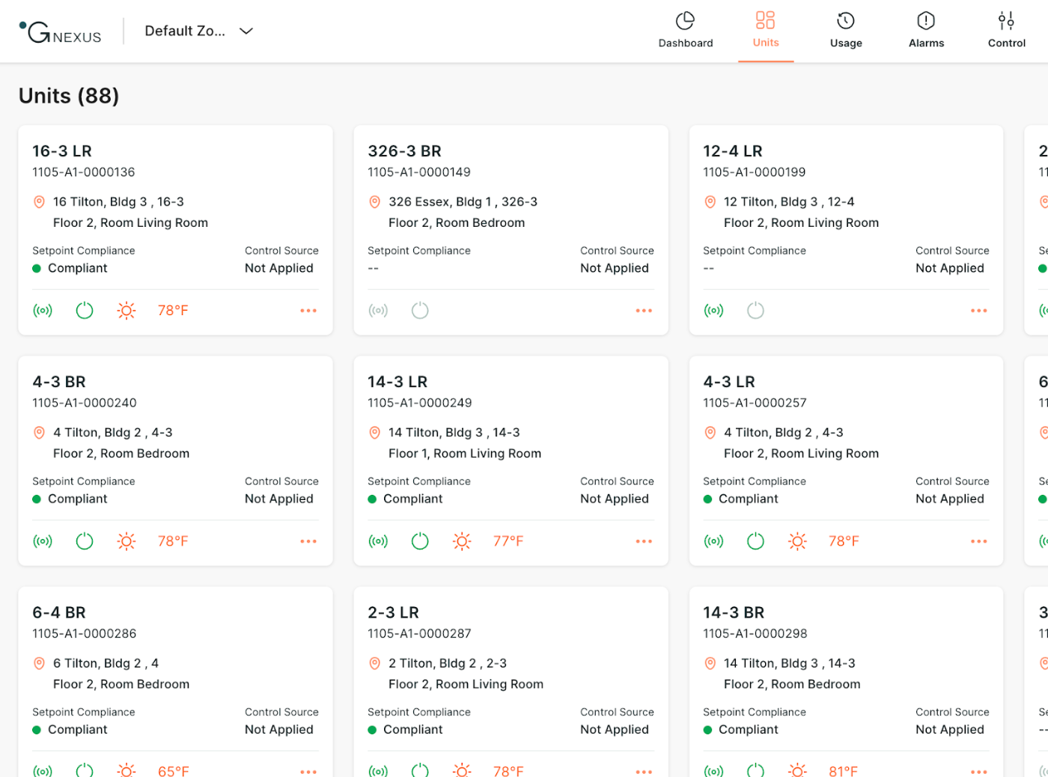Open the Dashboard tab
Viewport: 1048px width, 777px height.
[685, 30]
